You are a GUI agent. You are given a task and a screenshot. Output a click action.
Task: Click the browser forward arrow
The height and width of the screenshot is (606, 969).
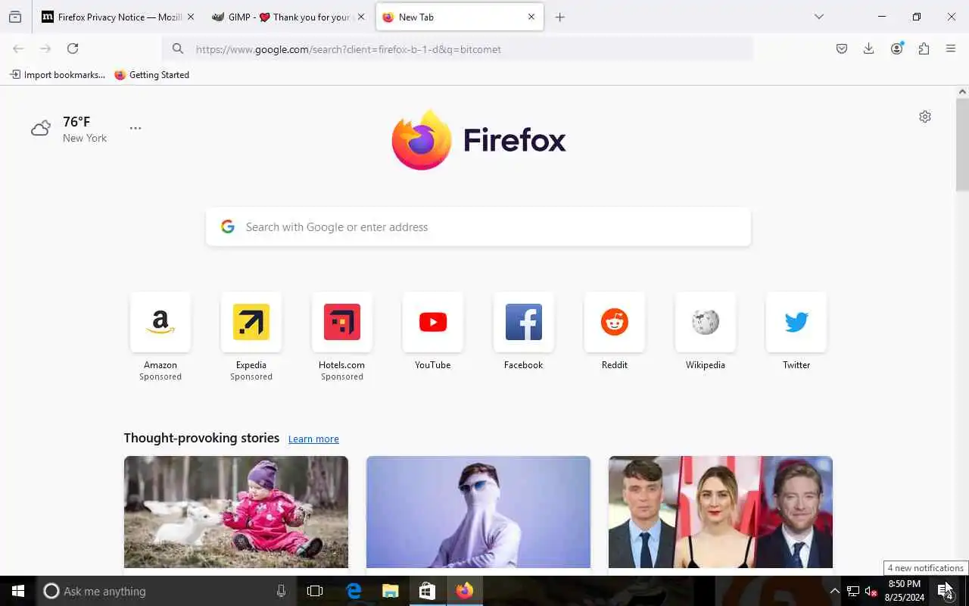click(45, 48)
